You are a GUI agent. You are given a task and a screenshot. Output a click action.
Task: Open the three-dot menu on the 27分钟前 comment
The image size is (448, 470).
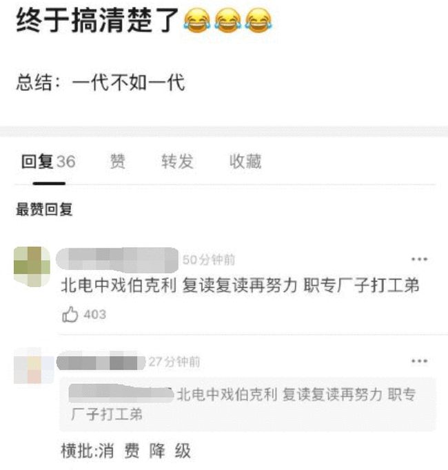[419, 361]
